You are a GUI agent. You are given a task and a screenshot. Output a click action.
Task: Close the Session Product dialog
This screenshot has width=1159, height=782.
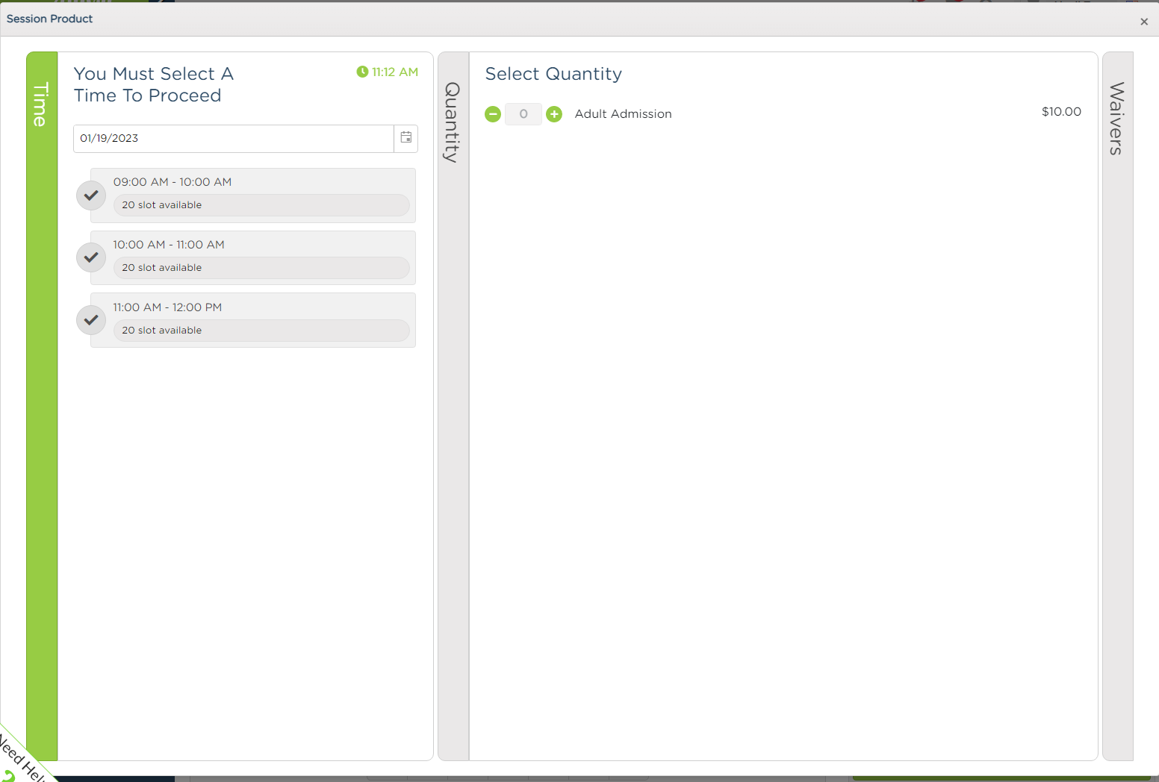(1144, 22)
